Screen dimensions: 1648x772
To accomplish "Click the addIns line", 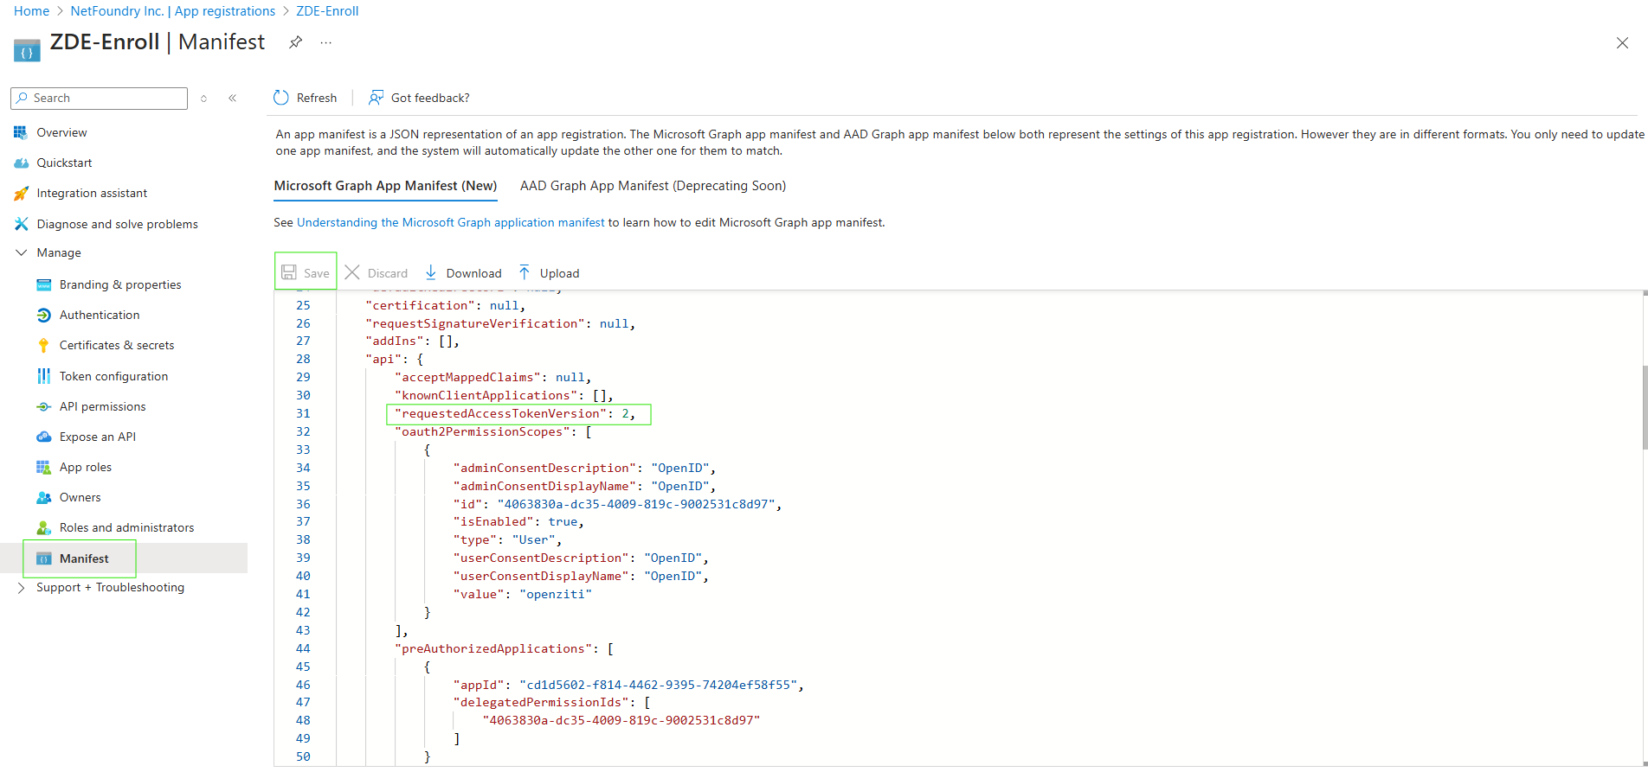I will pyautogui.click(x=412, y=341).
